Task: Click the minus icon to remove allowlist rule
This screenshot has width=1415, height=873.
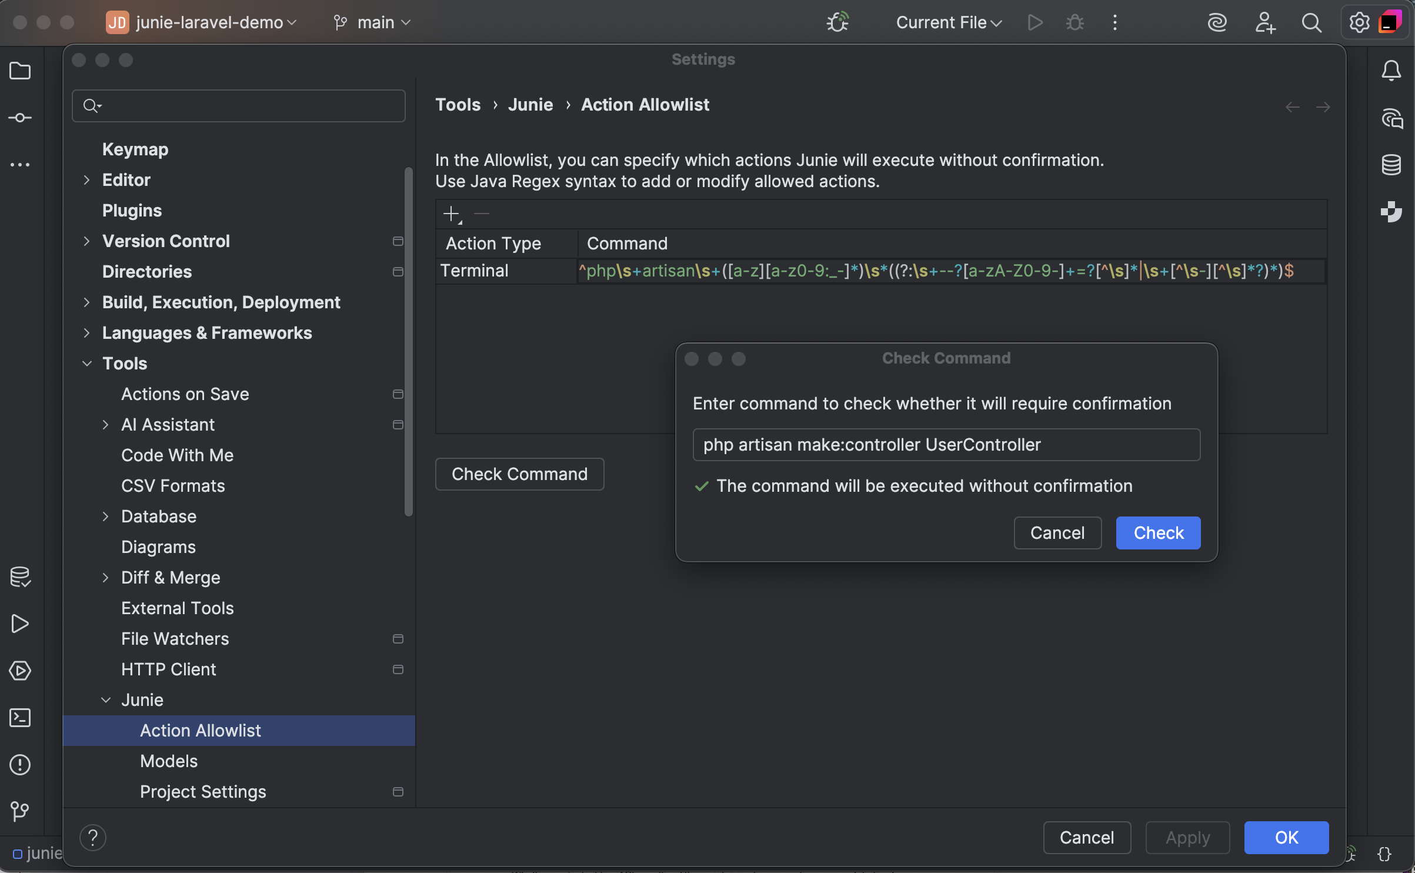Action: 482,214
